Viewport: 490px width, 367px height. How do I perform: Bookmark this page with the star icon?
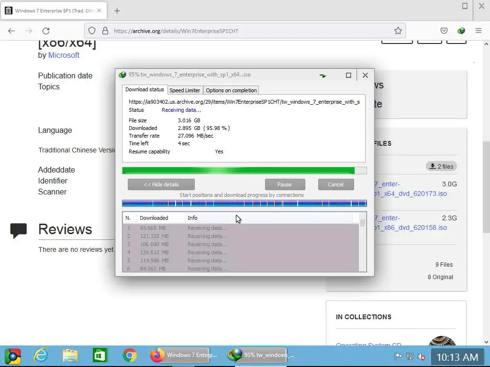pos(398,31)
